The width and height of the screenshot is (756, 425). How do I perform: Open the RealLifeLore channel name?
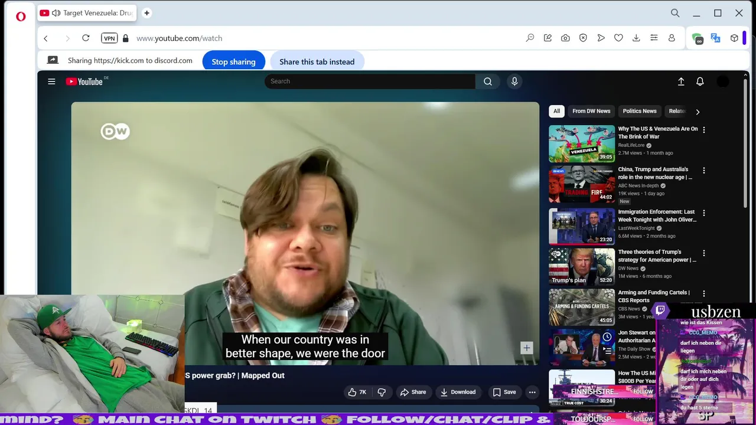631,145
